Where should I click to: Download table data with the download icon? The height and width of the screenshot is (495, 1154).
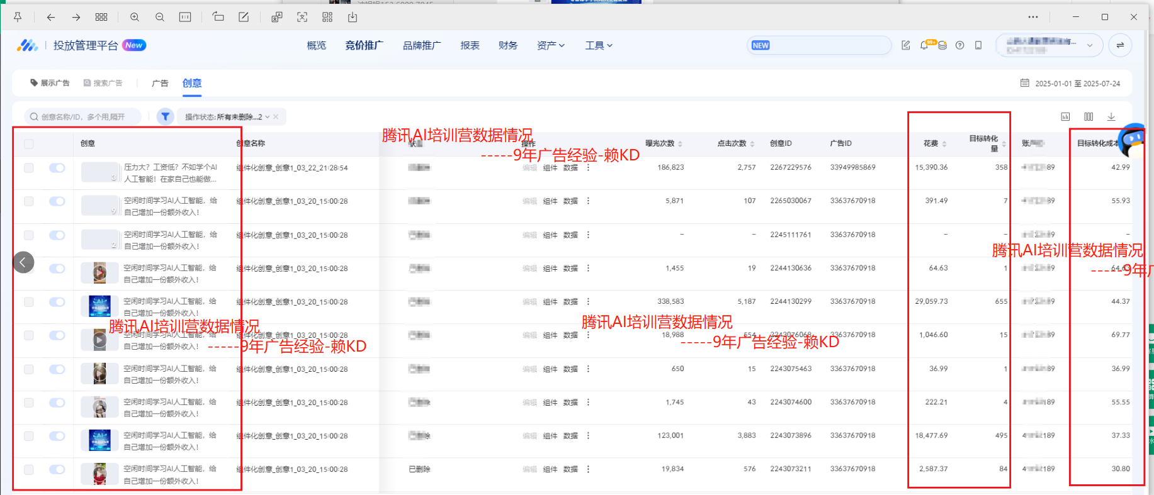tap(1111, 116)
